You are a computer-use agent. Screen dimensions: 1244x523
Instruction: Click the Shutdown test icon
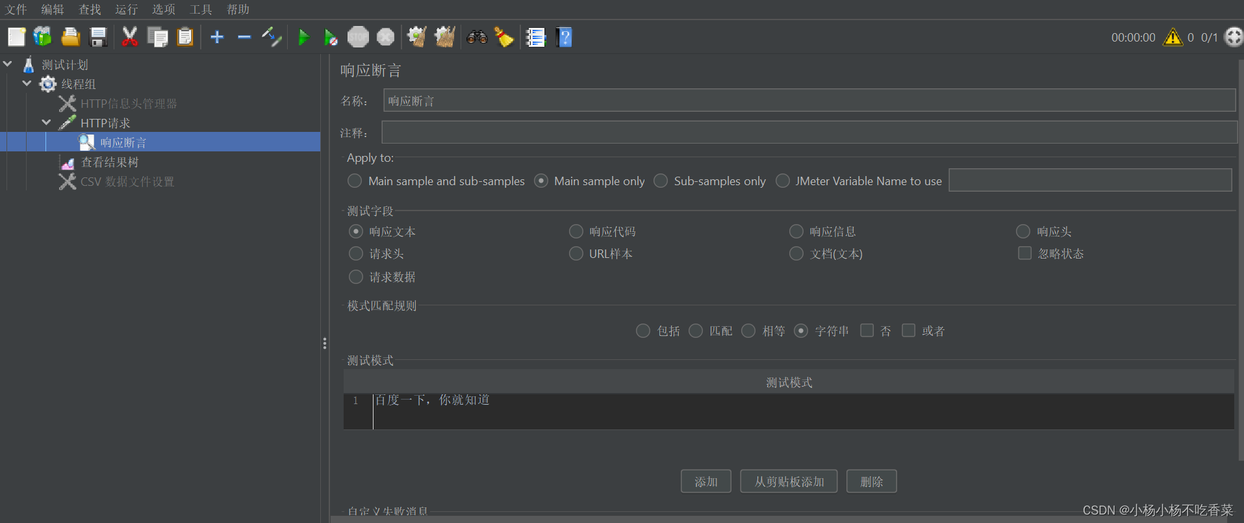click(386, 37)
